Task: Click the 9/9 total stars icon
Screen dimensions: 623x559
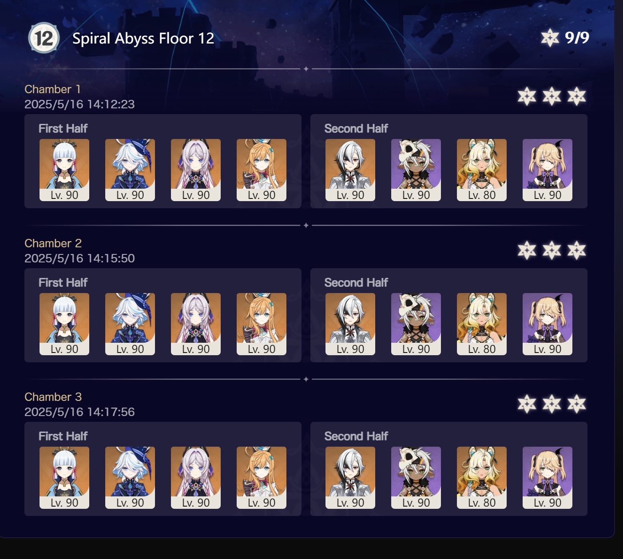Action: pos(550,38)
